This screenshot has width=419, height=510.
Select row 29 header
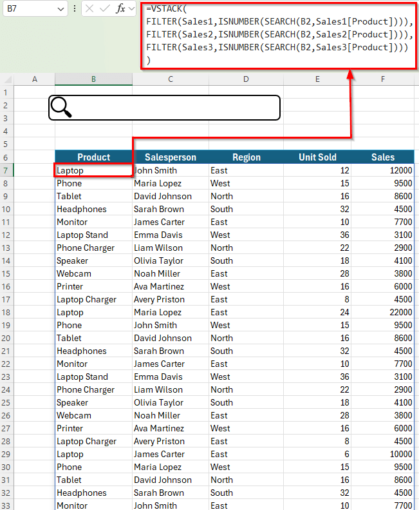(7, 454)
